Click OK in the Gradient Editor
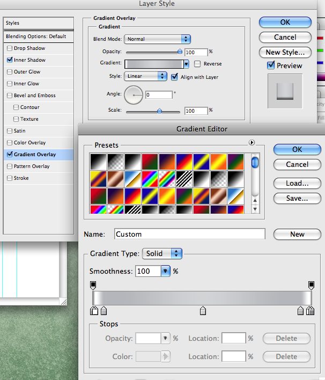This screenshot has width=325, height=380. pos(297,149)
